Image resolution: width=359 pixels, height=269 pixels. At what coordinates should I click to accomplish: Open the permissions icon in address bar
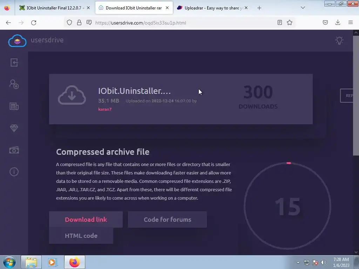click(89, 22)
